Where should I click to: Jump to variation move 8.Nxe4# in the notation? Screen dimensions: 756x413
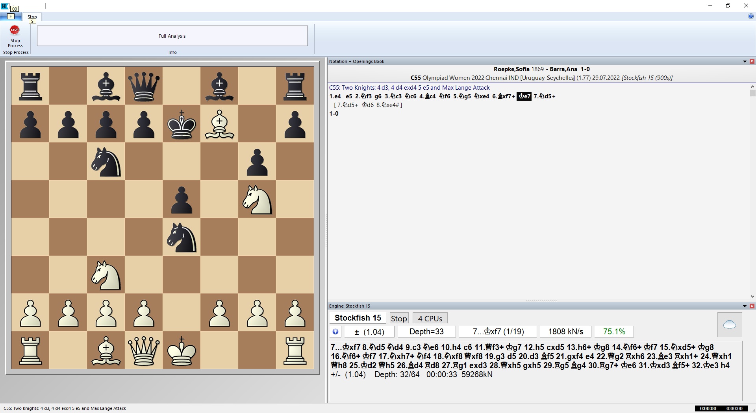tap(389, 105)
